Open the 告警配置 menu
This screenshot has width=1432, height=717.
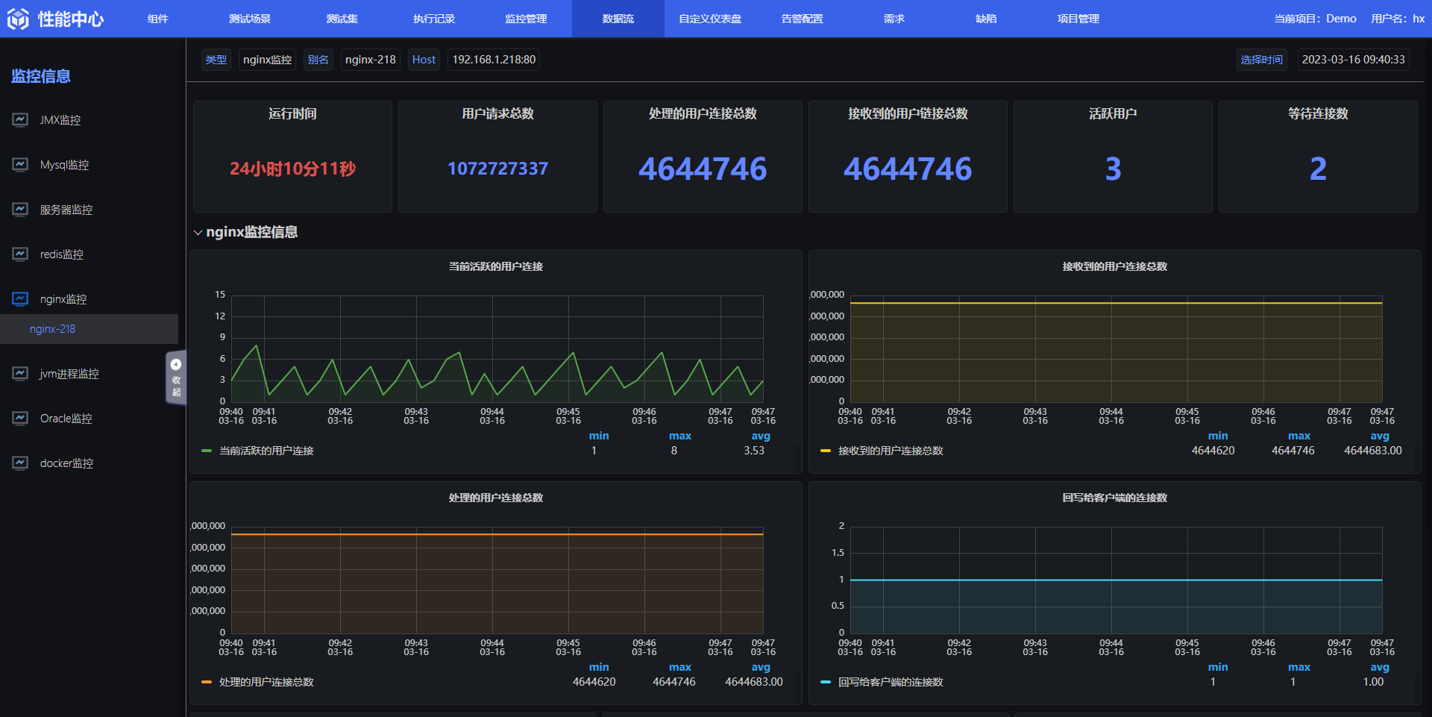(802, 19)
